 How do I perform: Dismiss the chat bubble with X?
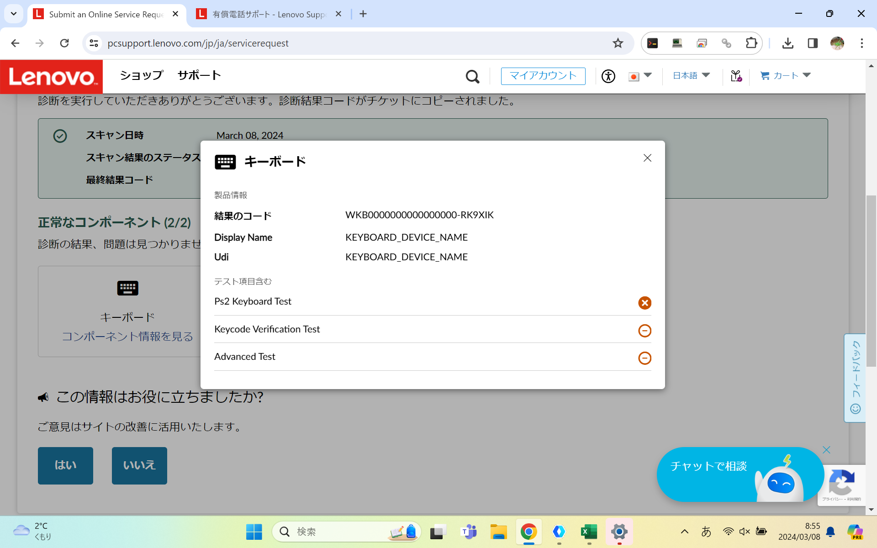pyautogui.click(x=826, y=450)
